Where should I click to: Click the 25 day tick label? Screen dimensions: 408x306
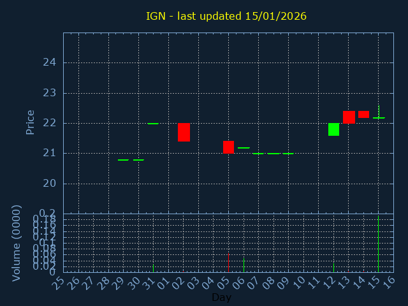pyautogui.click(x=59, y=282)
